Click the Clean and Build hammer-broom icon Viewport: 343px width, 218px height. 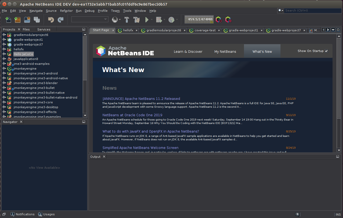click(x=136, y=20)
